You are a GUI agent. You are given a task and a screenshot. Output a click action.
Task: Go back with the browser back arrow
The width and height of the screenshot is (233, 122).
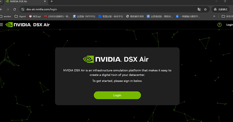click(x=1, y=9)
